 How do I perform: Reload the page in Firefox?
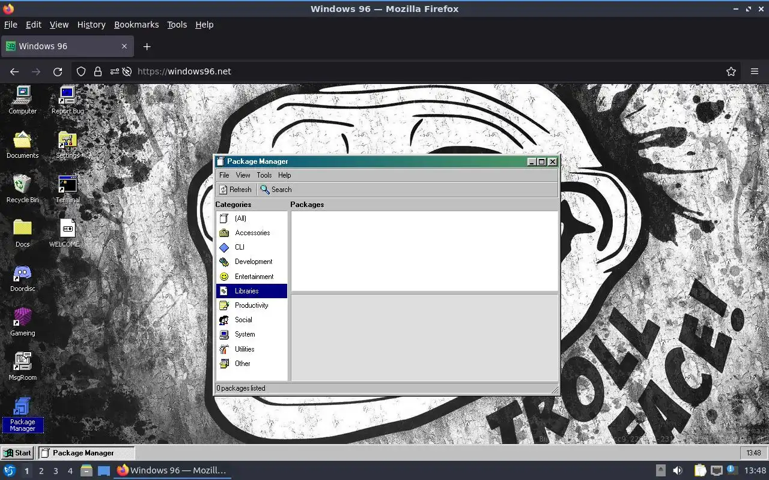point(58,71)
